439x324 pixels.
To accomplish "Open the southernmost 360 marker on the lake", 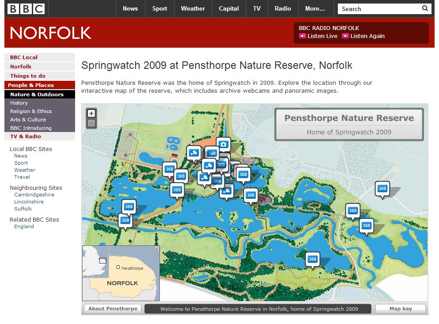I will pos(313,259).
